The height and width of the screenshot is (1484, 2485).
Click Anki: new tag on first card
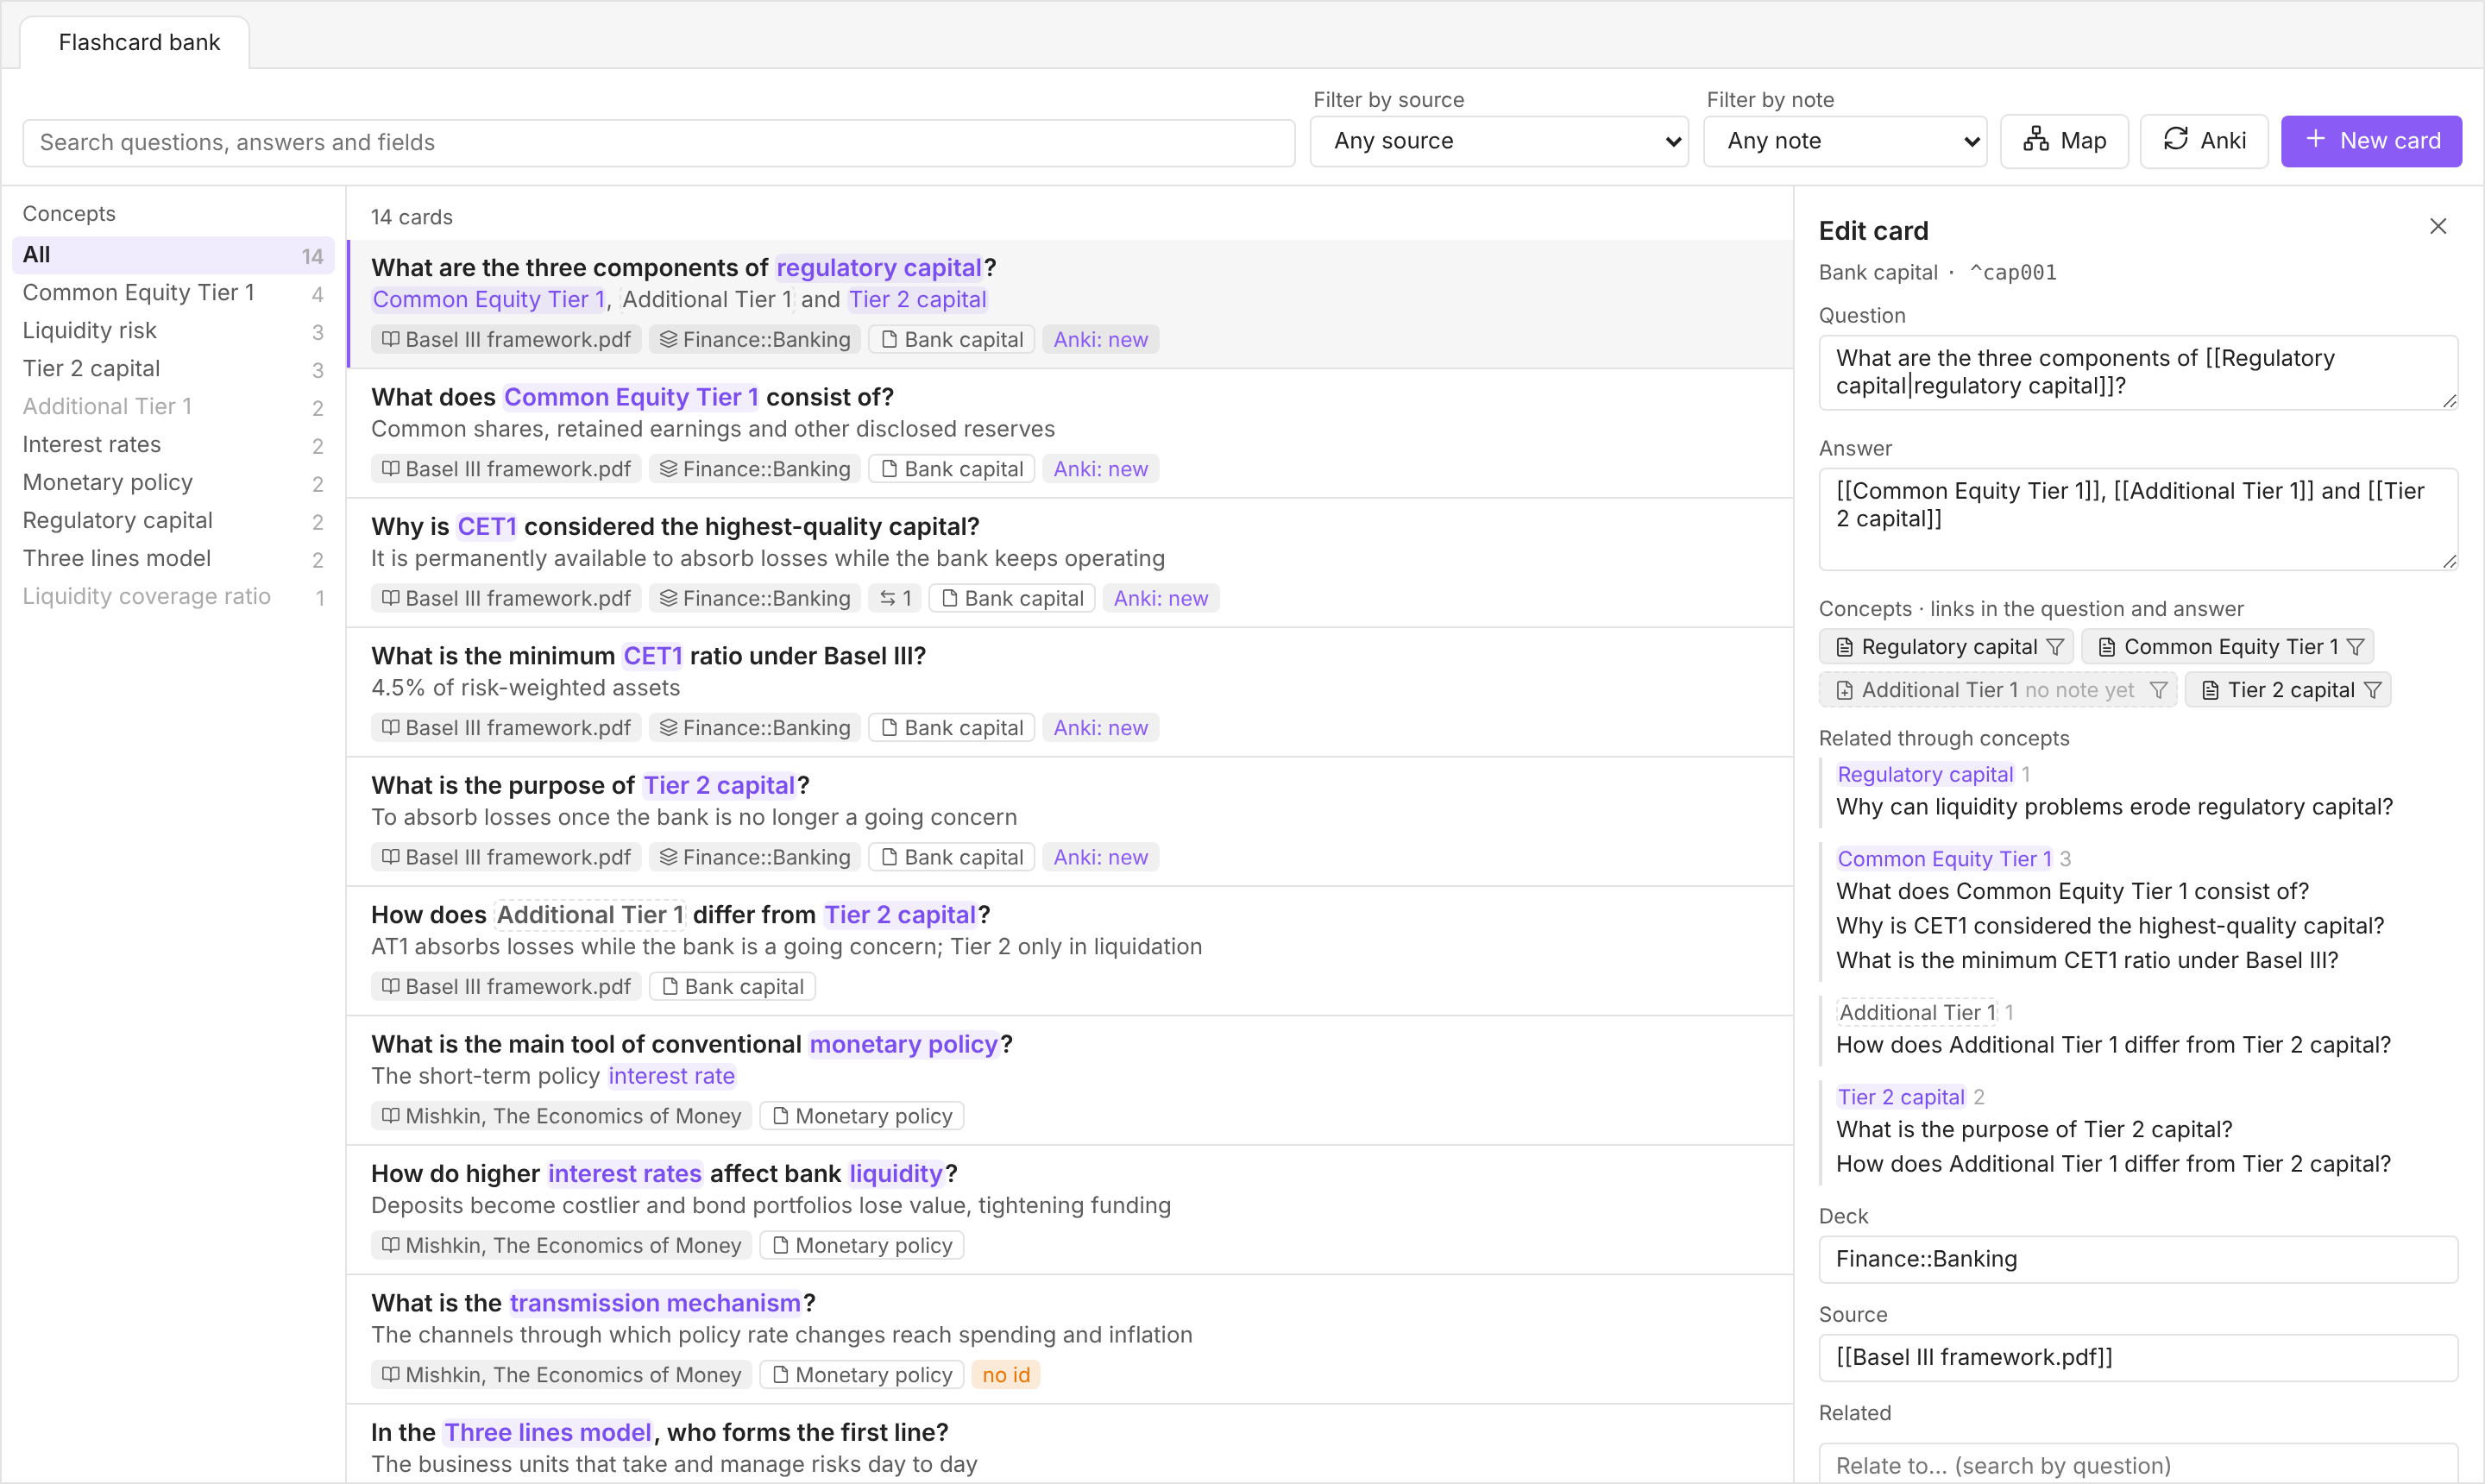(1100, 340)
